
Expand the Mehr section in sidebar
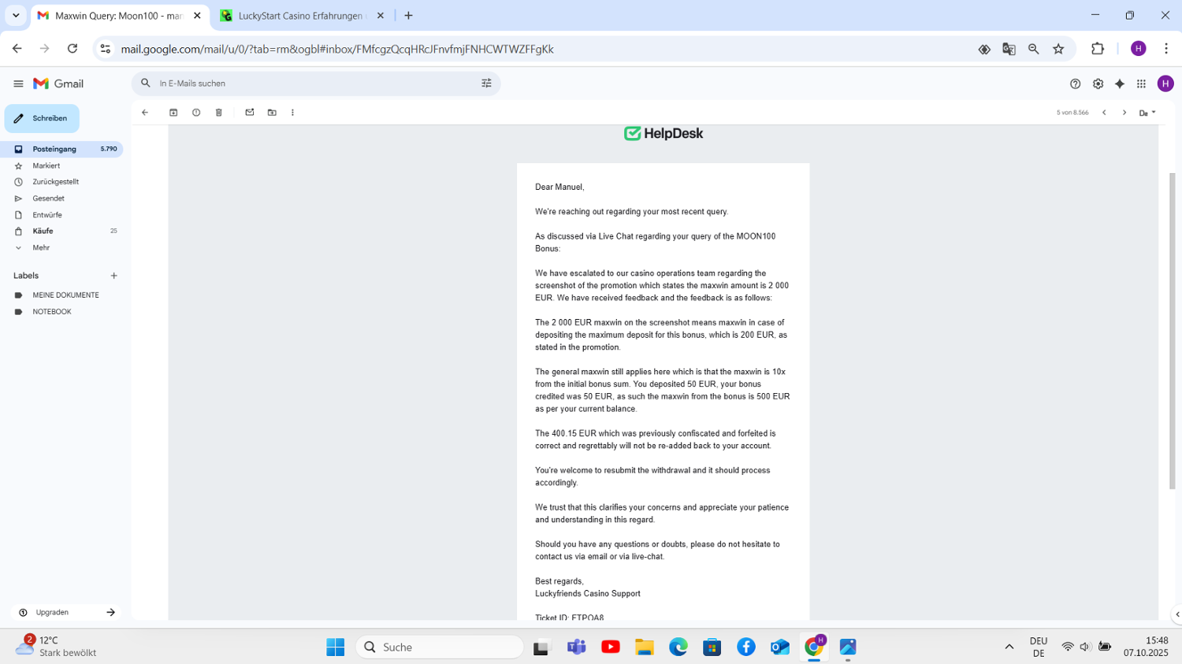(x=41, y=247)
